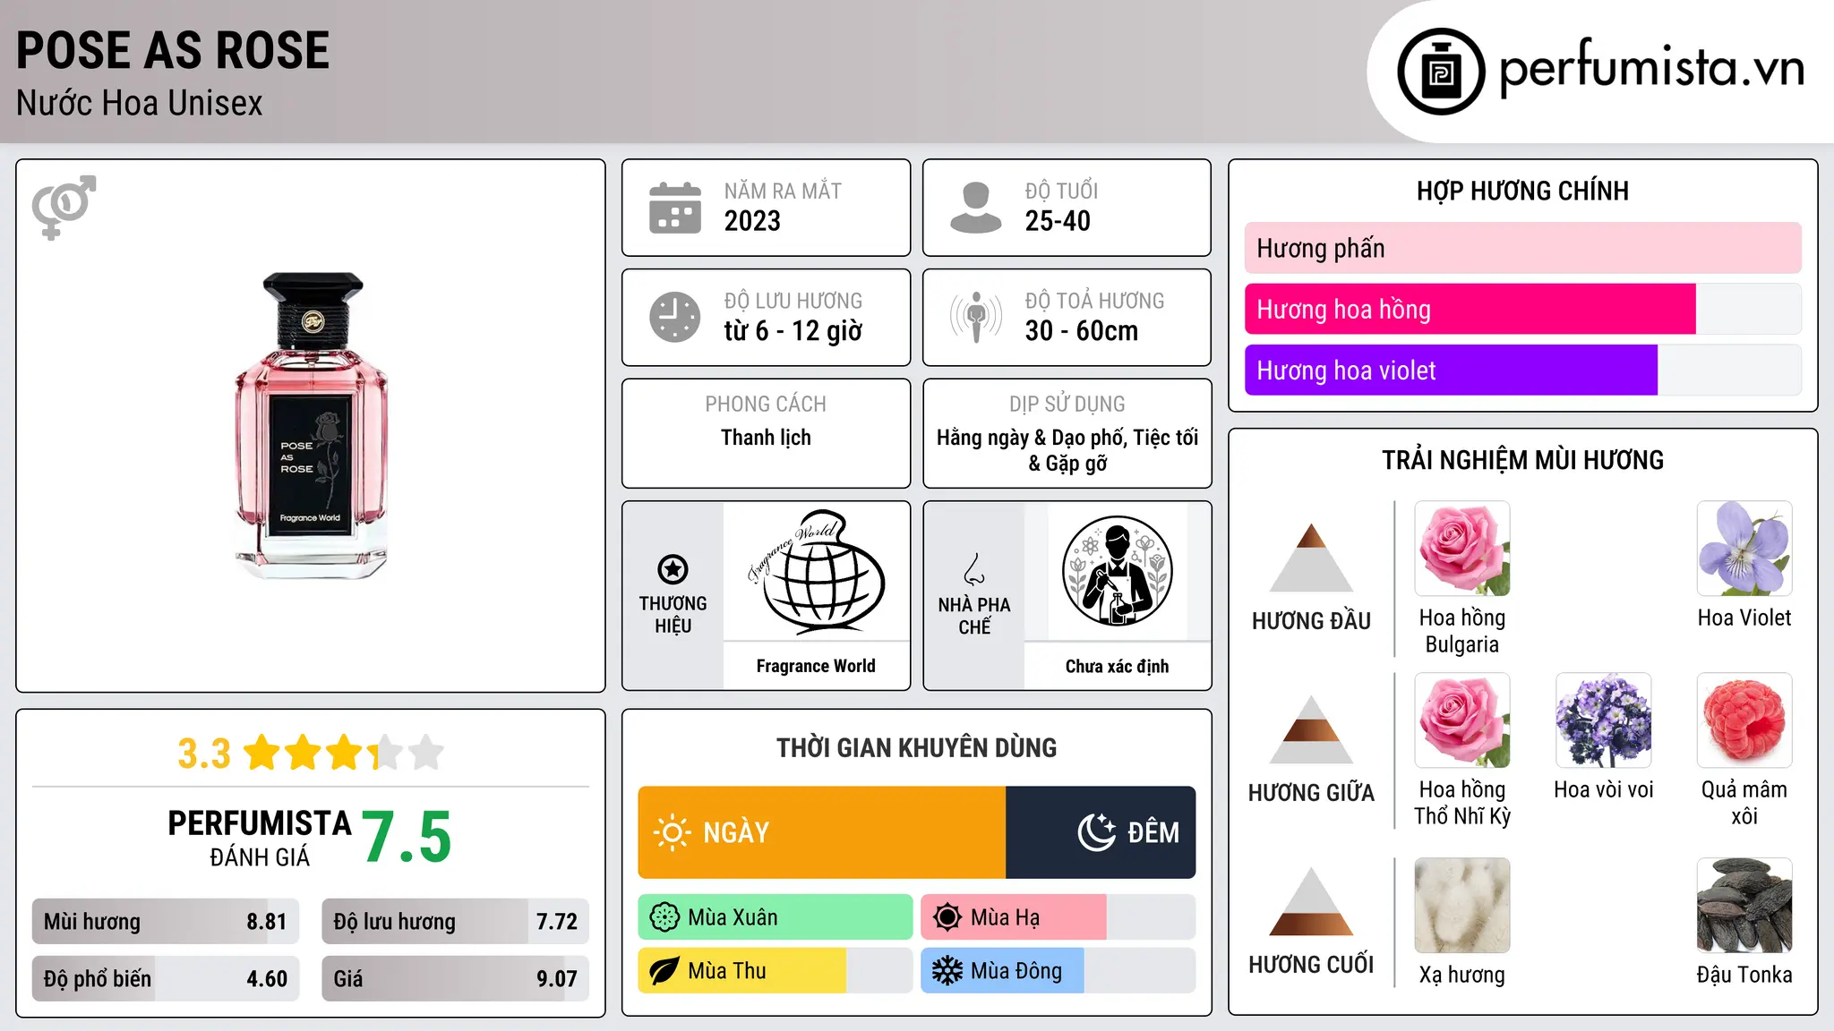Click the nose icon above Nhà pha chế

pyautogui.click(x=974, y=569)
